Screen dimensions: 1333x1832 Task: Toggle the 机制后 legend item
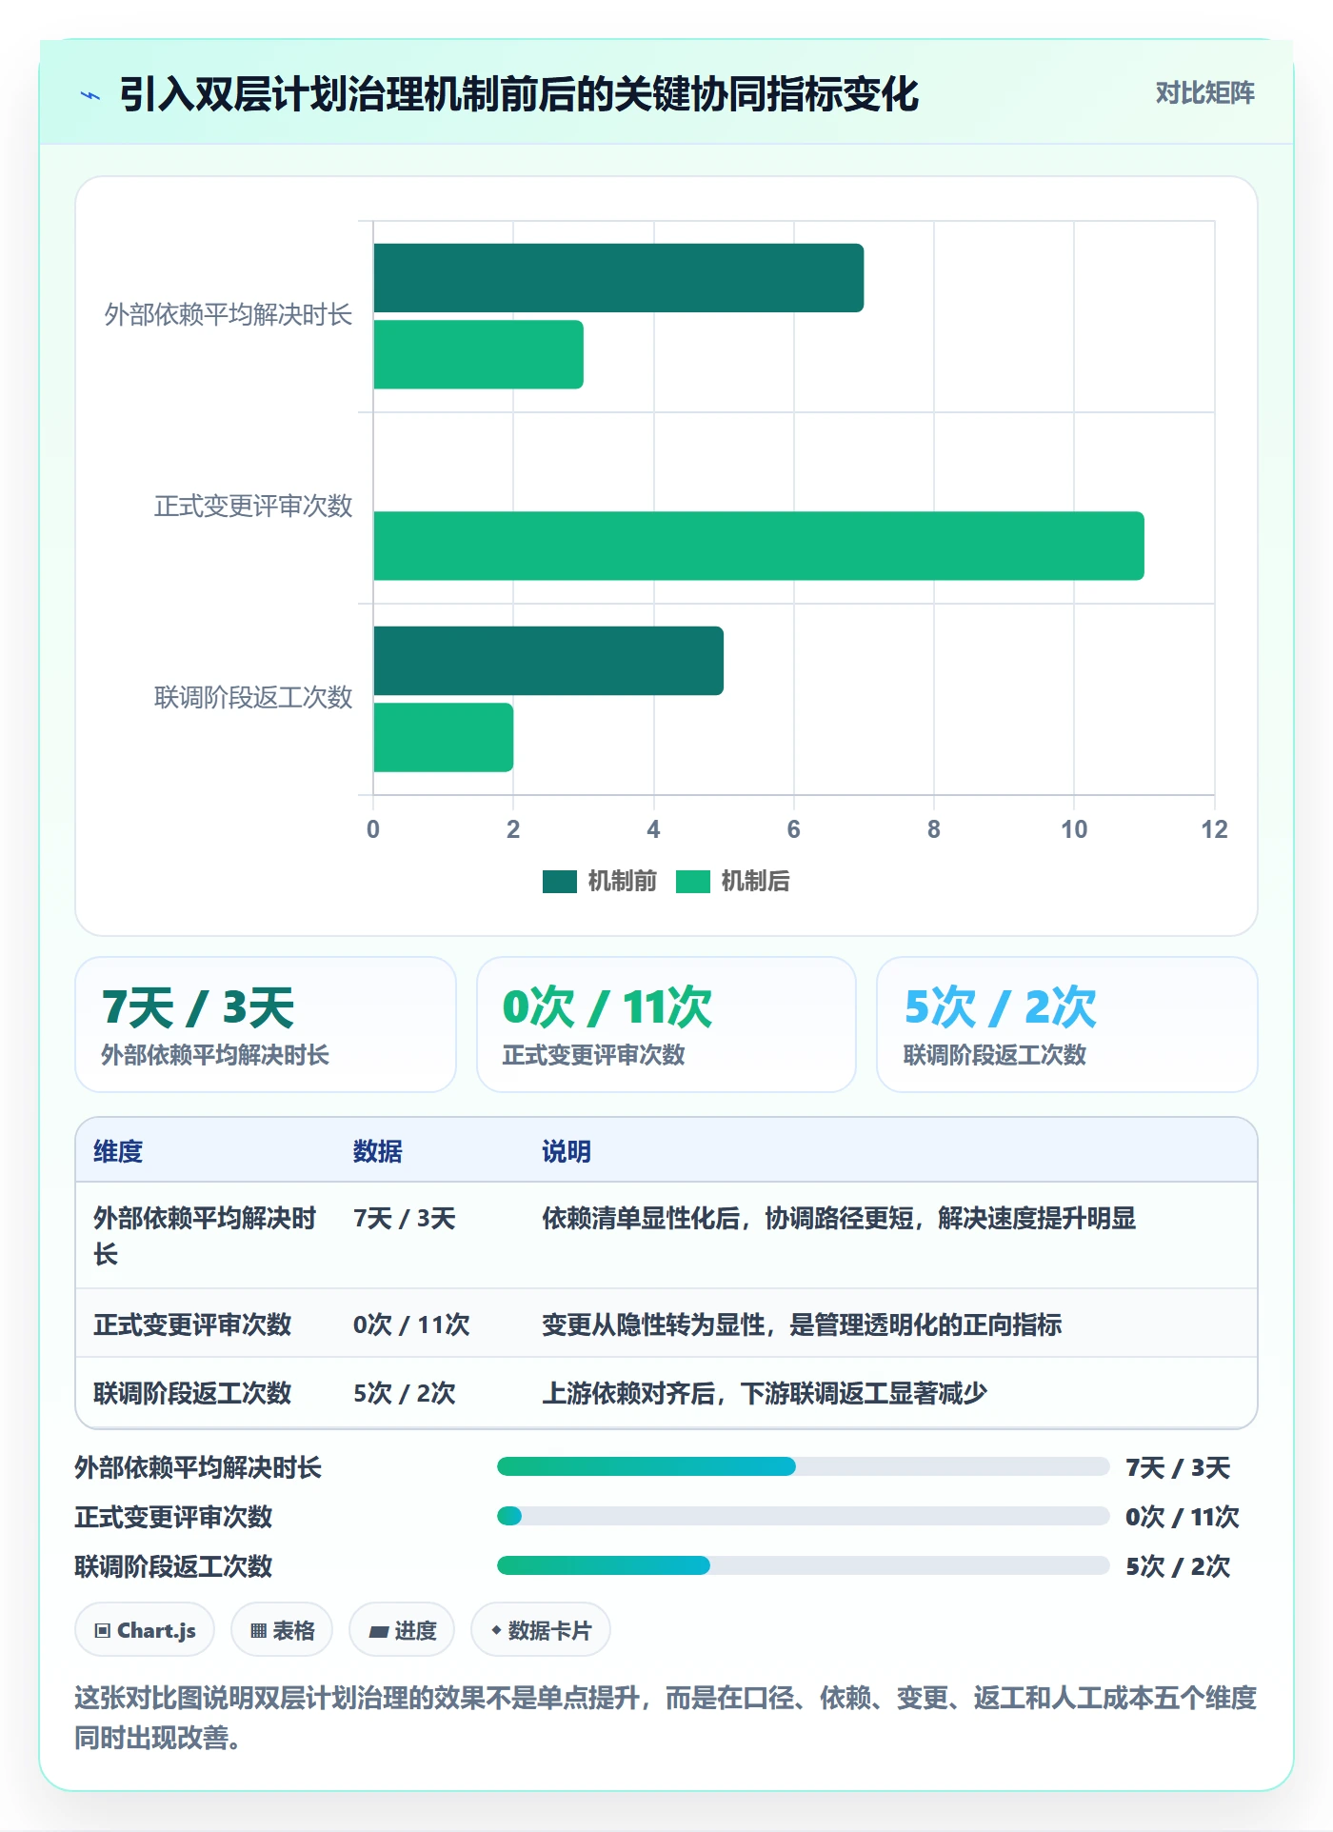point(733,881)
